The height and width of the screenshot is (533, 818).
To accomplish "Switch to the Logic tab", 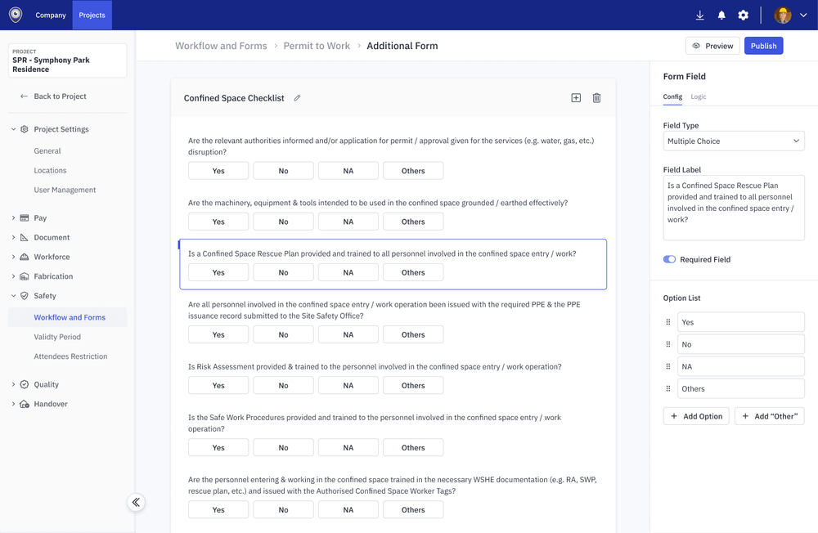I will coord(698,96).
